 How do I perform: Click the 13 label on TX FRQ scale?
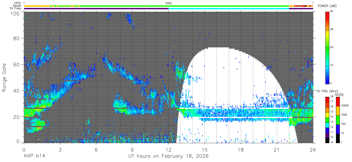[332, 122]
